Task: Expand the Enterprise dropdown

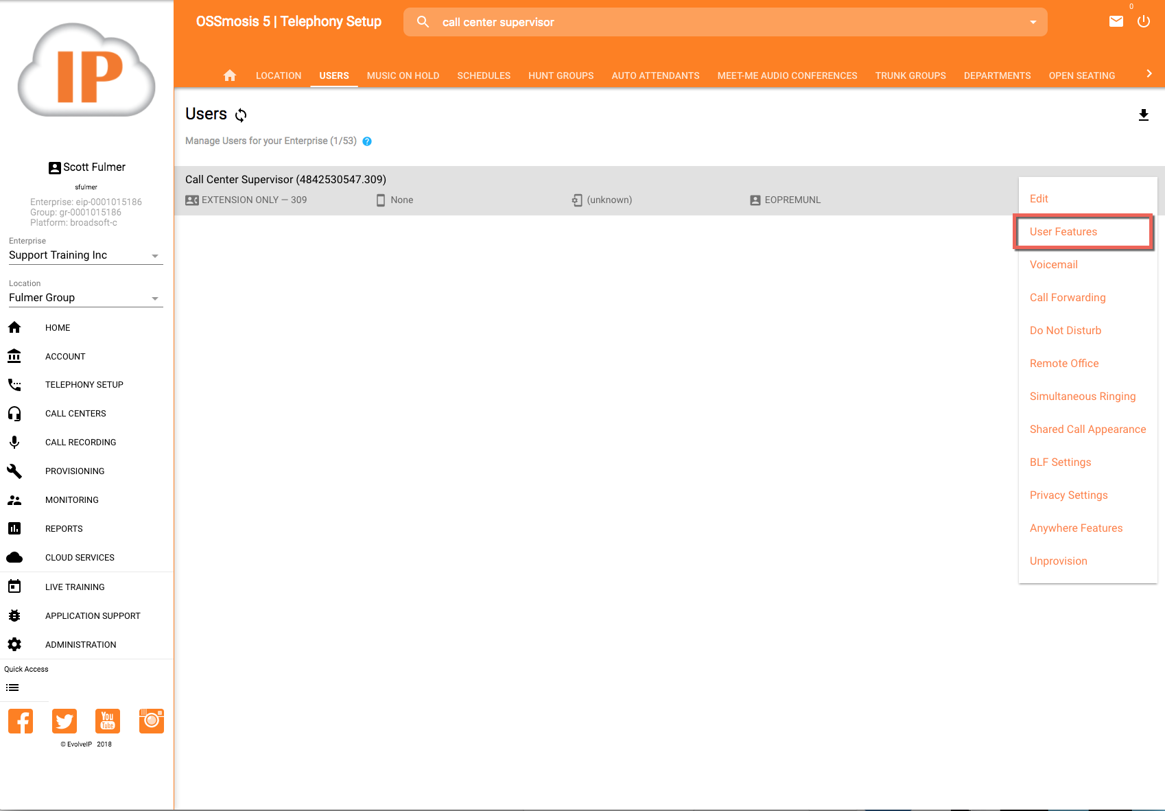Action: point(155,256)
